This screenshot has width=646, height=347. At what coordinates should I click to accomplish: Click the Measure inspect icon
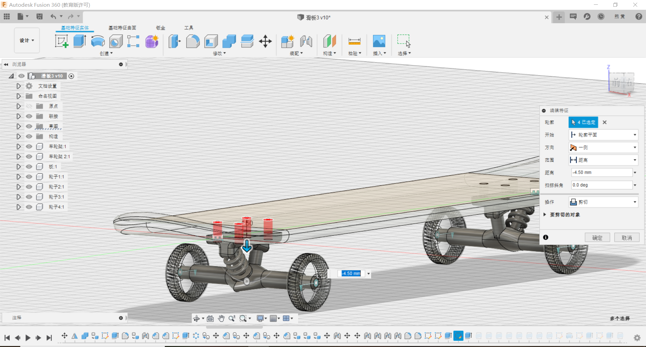point(354,41)
